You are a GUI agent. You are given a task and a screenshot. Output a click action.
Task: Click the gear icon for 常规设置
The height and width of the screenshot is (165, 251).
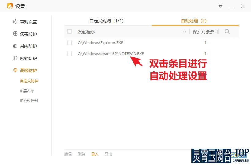[15, 22]
